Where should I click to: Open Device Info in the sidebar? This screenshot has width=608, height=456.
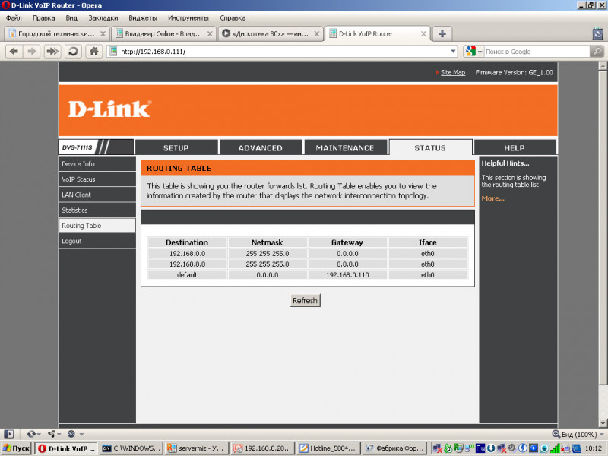point(97,164)
